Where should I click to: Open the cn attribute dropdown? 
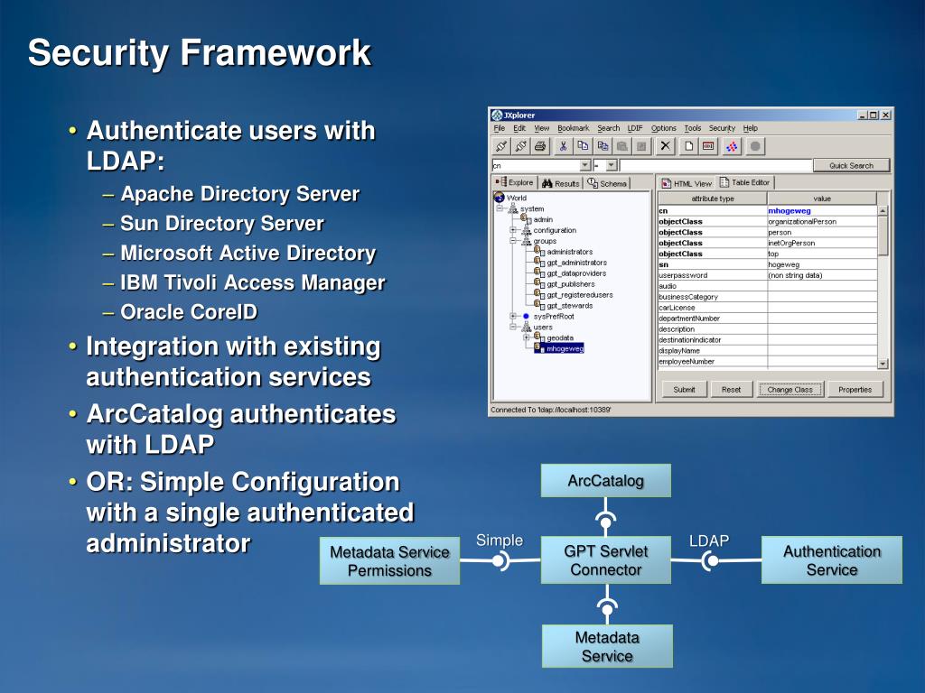tap(584, 166)
